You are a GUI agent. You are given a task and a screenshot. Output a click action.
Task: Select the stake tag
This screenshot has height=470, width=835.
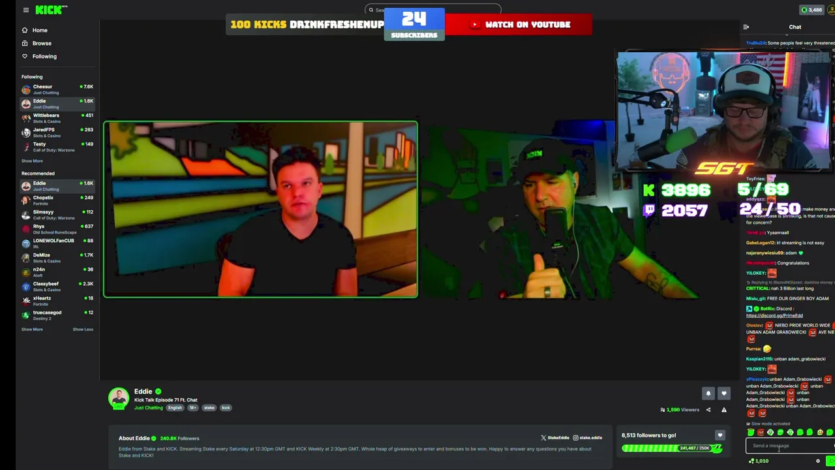pos(209,408)
